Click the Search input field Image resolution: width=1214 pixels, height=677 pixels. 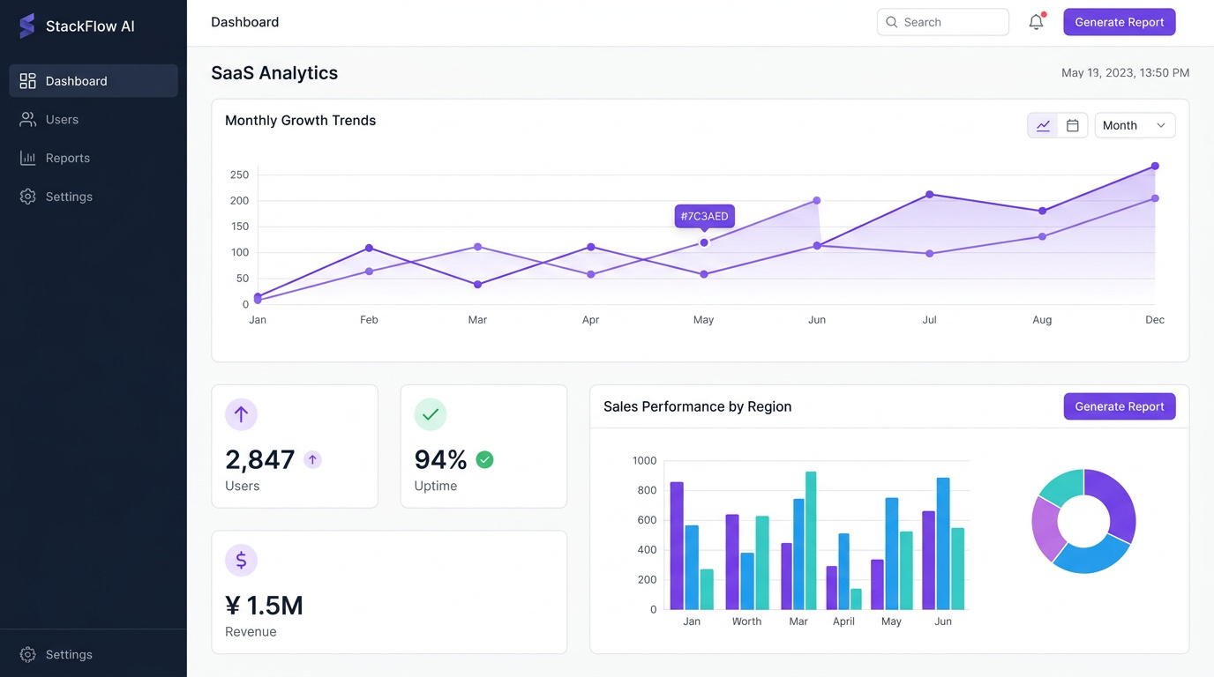[943, 22]
